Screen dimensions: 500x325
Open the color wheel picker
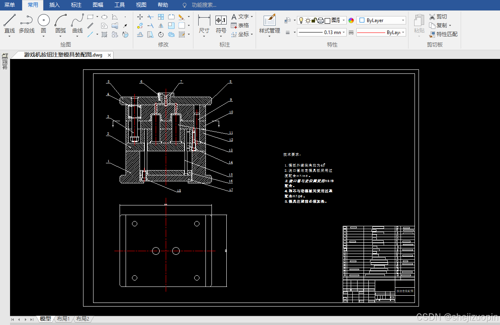tap(351, 20)
